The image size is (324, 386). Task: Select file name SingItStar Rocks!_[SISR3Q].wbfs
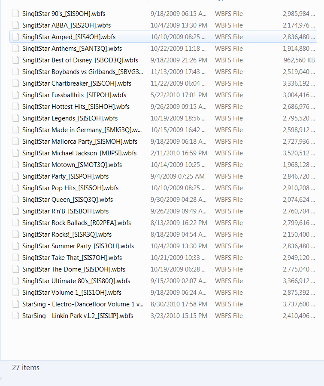(x=67, y=235)
